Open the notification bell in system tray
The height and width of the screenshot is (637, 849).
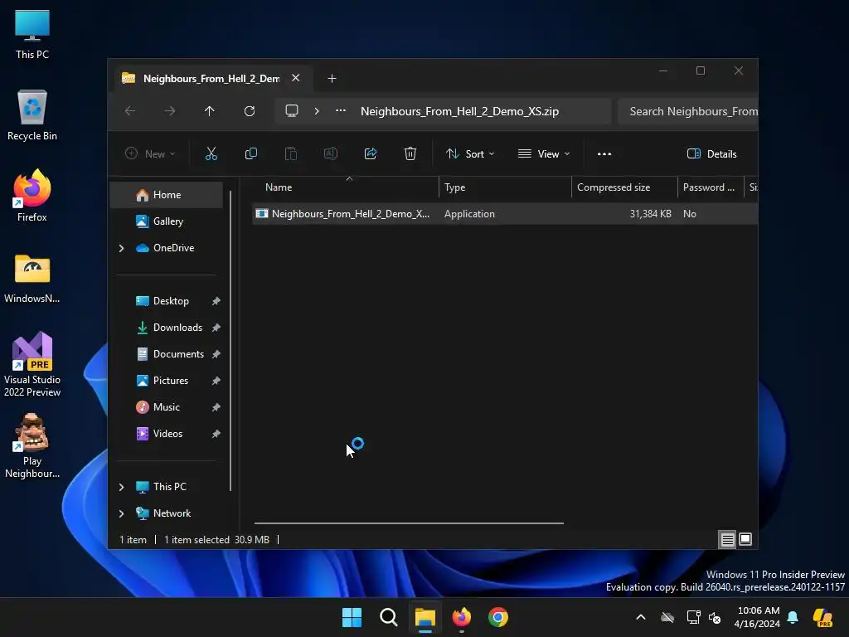pos(793,617)
